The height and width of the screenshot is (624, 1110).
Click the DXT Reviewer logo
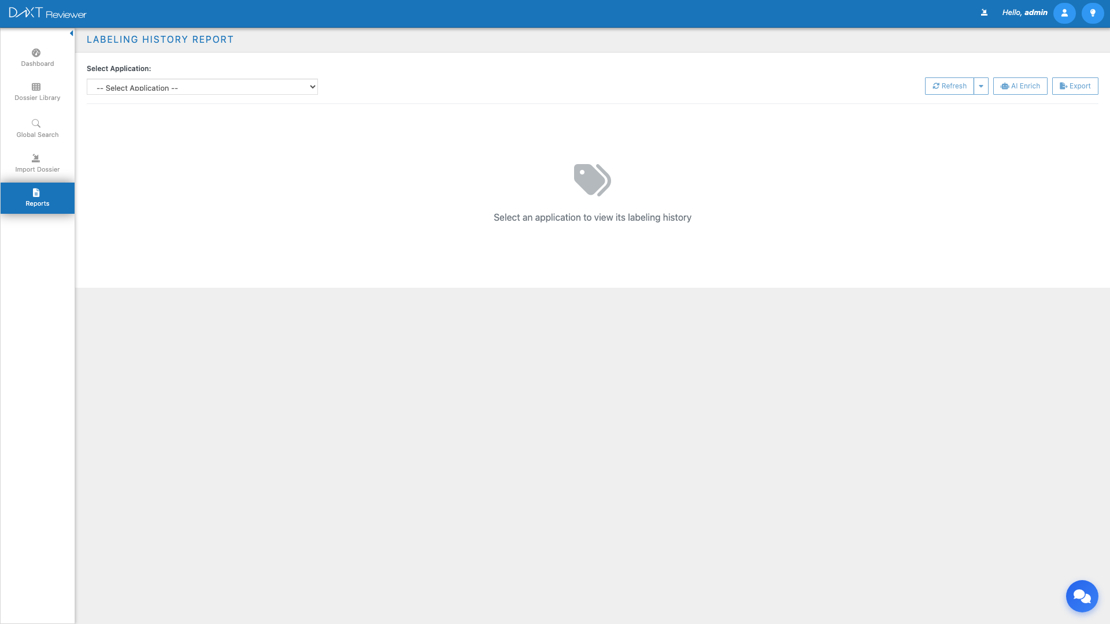click(47, 13)
